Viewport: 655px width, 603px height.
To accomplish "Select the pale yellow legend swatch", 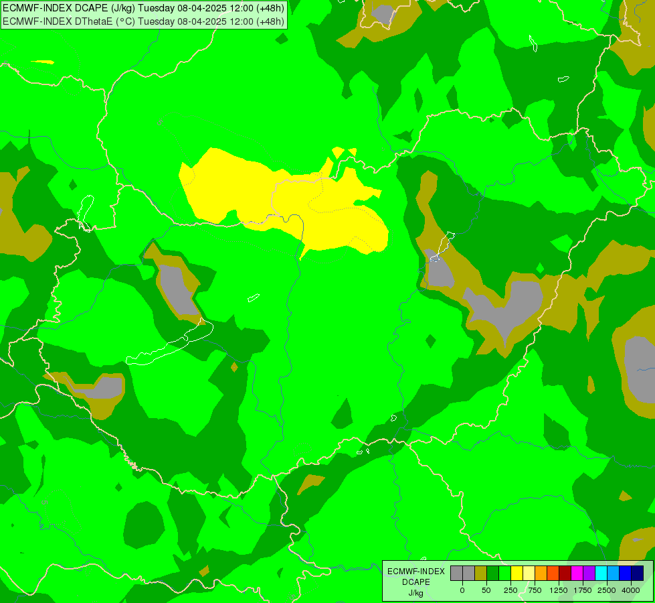I will point(529,574).
